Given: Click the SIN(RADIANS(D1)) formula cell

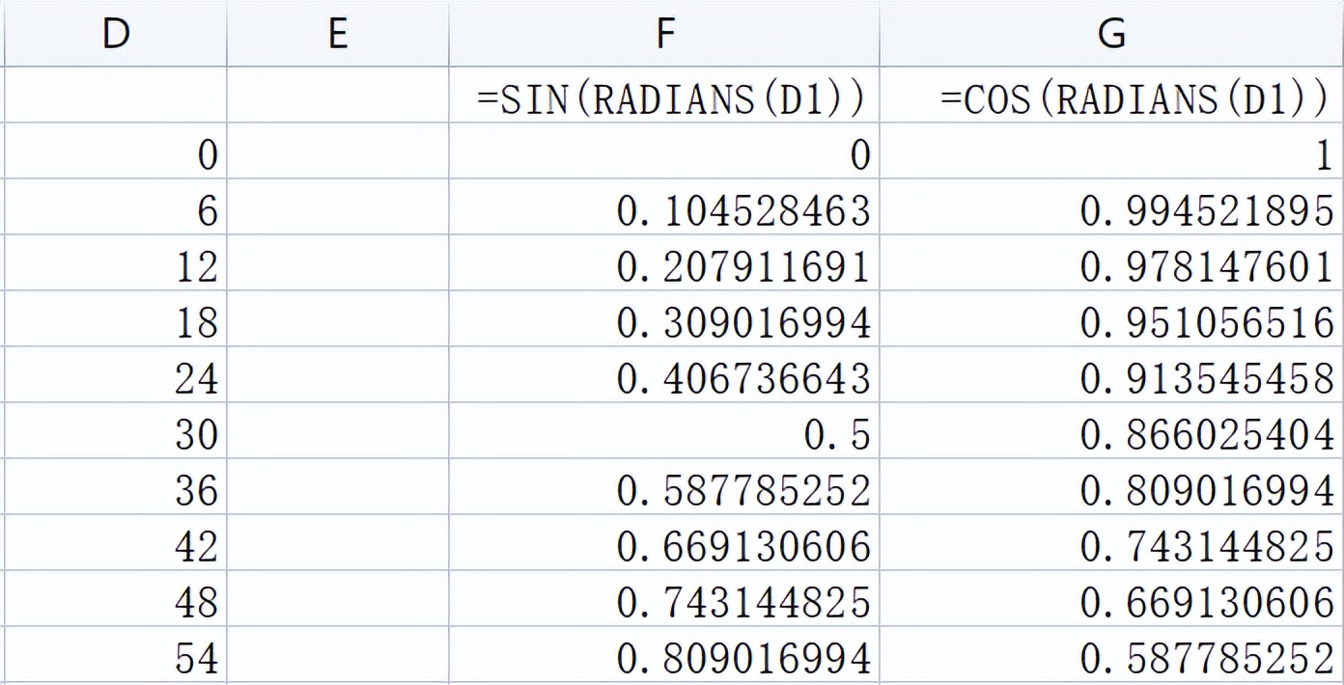Looking at the screenshot, I should (664, 95).
